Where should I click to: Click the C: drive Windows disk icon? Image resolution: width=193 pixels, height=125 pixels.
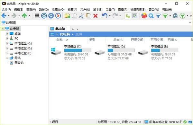[56, 51]
